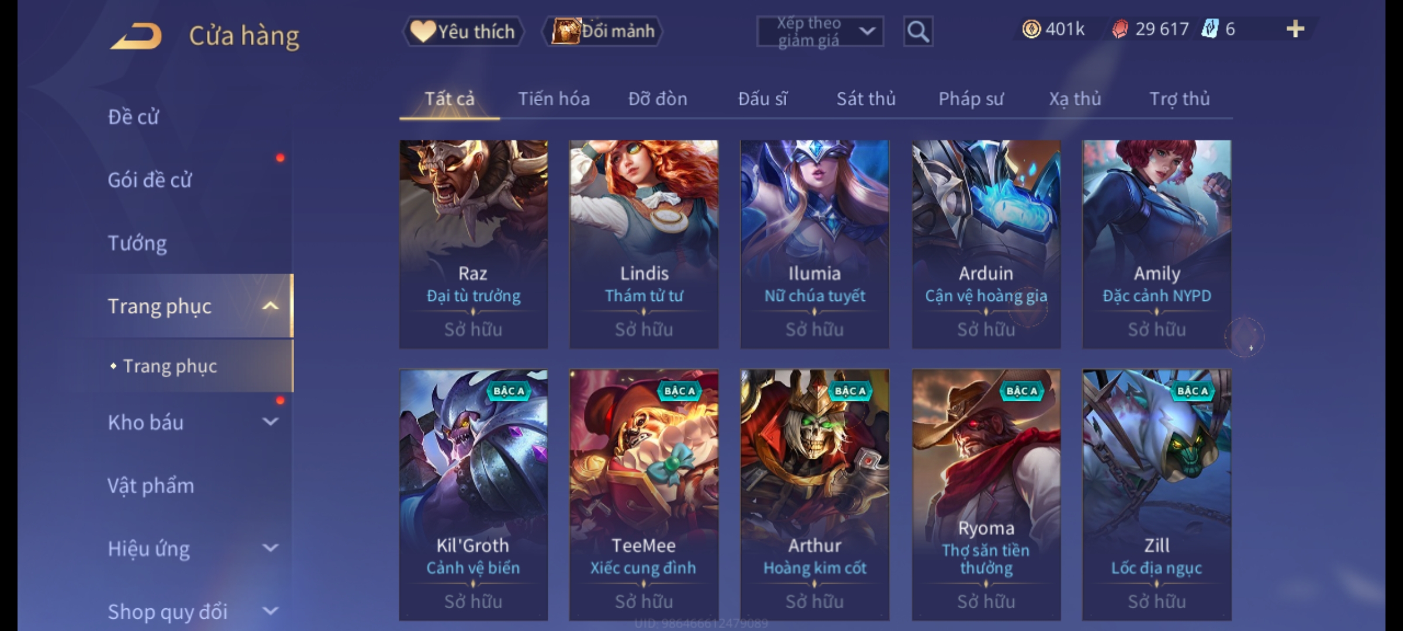Select the Lindis Thám tử tư skin card

point(644,244)
